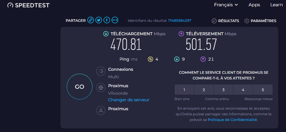Open Paramètres gear icon

(x=247, y=21)
